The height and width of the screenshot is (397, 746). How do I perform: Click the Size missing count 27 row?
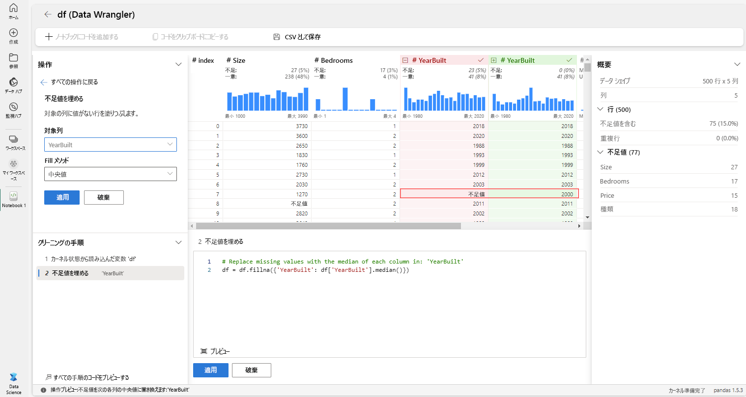(668, 167)
